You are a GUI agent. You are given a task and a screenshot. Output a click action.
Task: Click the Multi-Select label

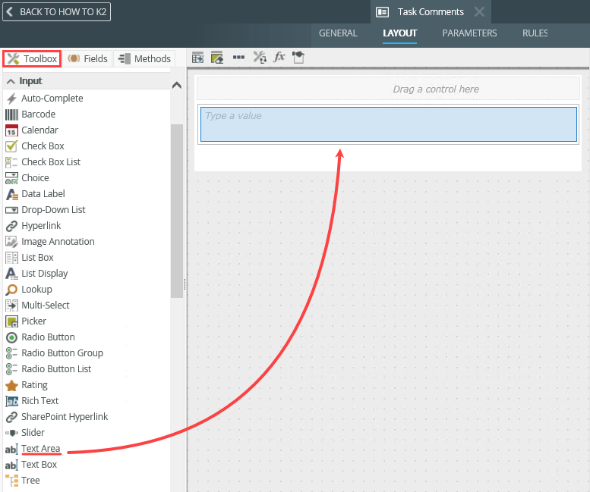point(46,306)
